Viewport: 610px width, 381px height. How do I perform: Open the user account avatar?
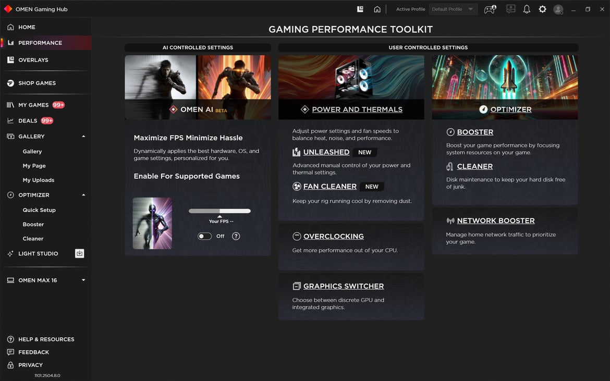(x=558, y=9)
